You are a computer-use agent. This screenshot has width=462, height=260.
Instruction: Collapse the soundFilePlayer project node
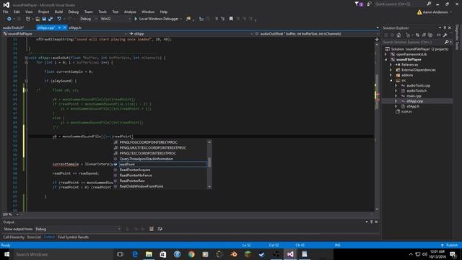click(386, 59)
